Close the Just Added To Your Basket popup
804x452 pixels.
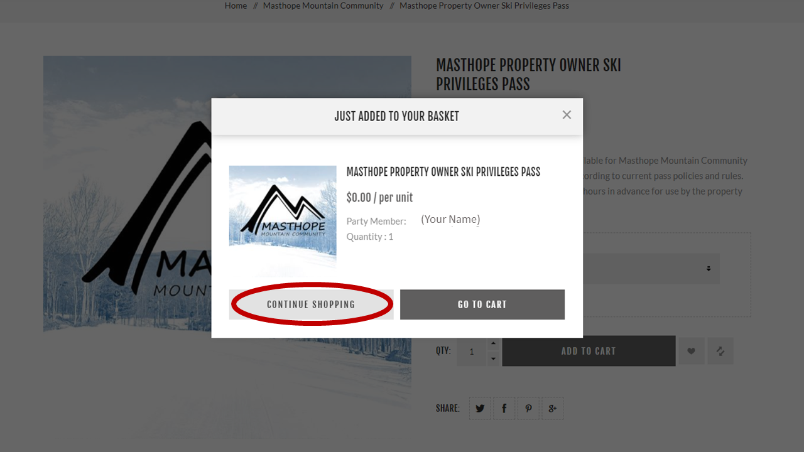point(567,115)
